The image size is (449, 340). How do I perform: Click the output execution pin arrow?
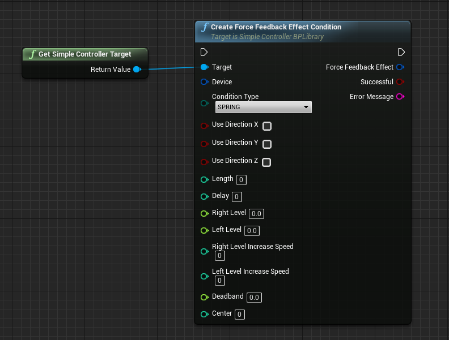tap(401, 52)
